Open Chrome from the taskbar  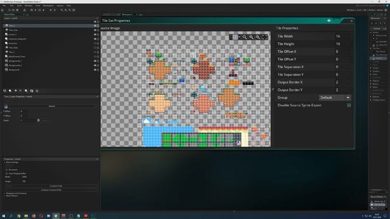click(19, 216)
